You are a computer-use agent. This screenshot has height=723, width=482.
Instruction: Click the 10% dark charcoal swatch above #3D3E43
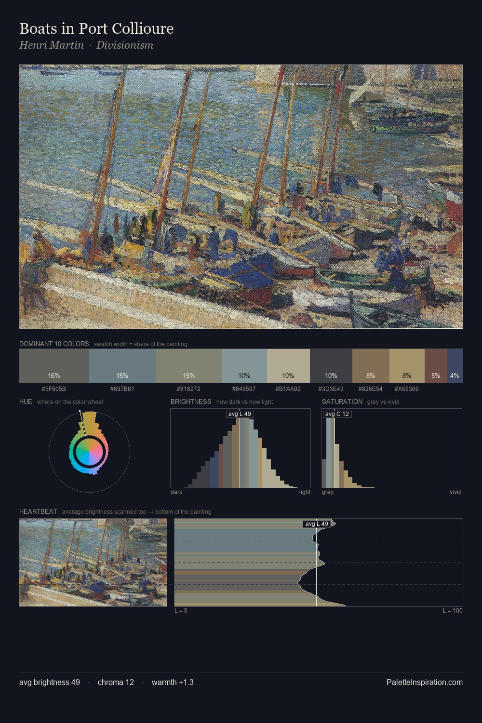click(331, 366)
